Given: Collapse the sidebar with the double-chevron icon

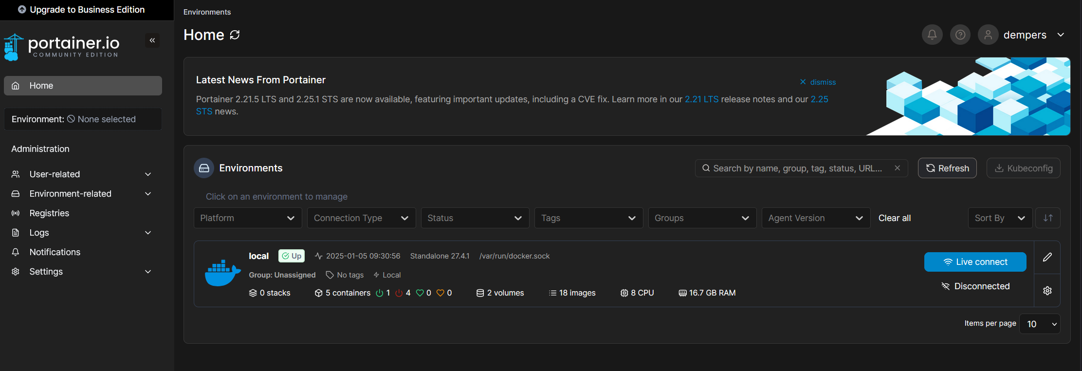Looking at the screenshot, I should click(x=152, y=40).
